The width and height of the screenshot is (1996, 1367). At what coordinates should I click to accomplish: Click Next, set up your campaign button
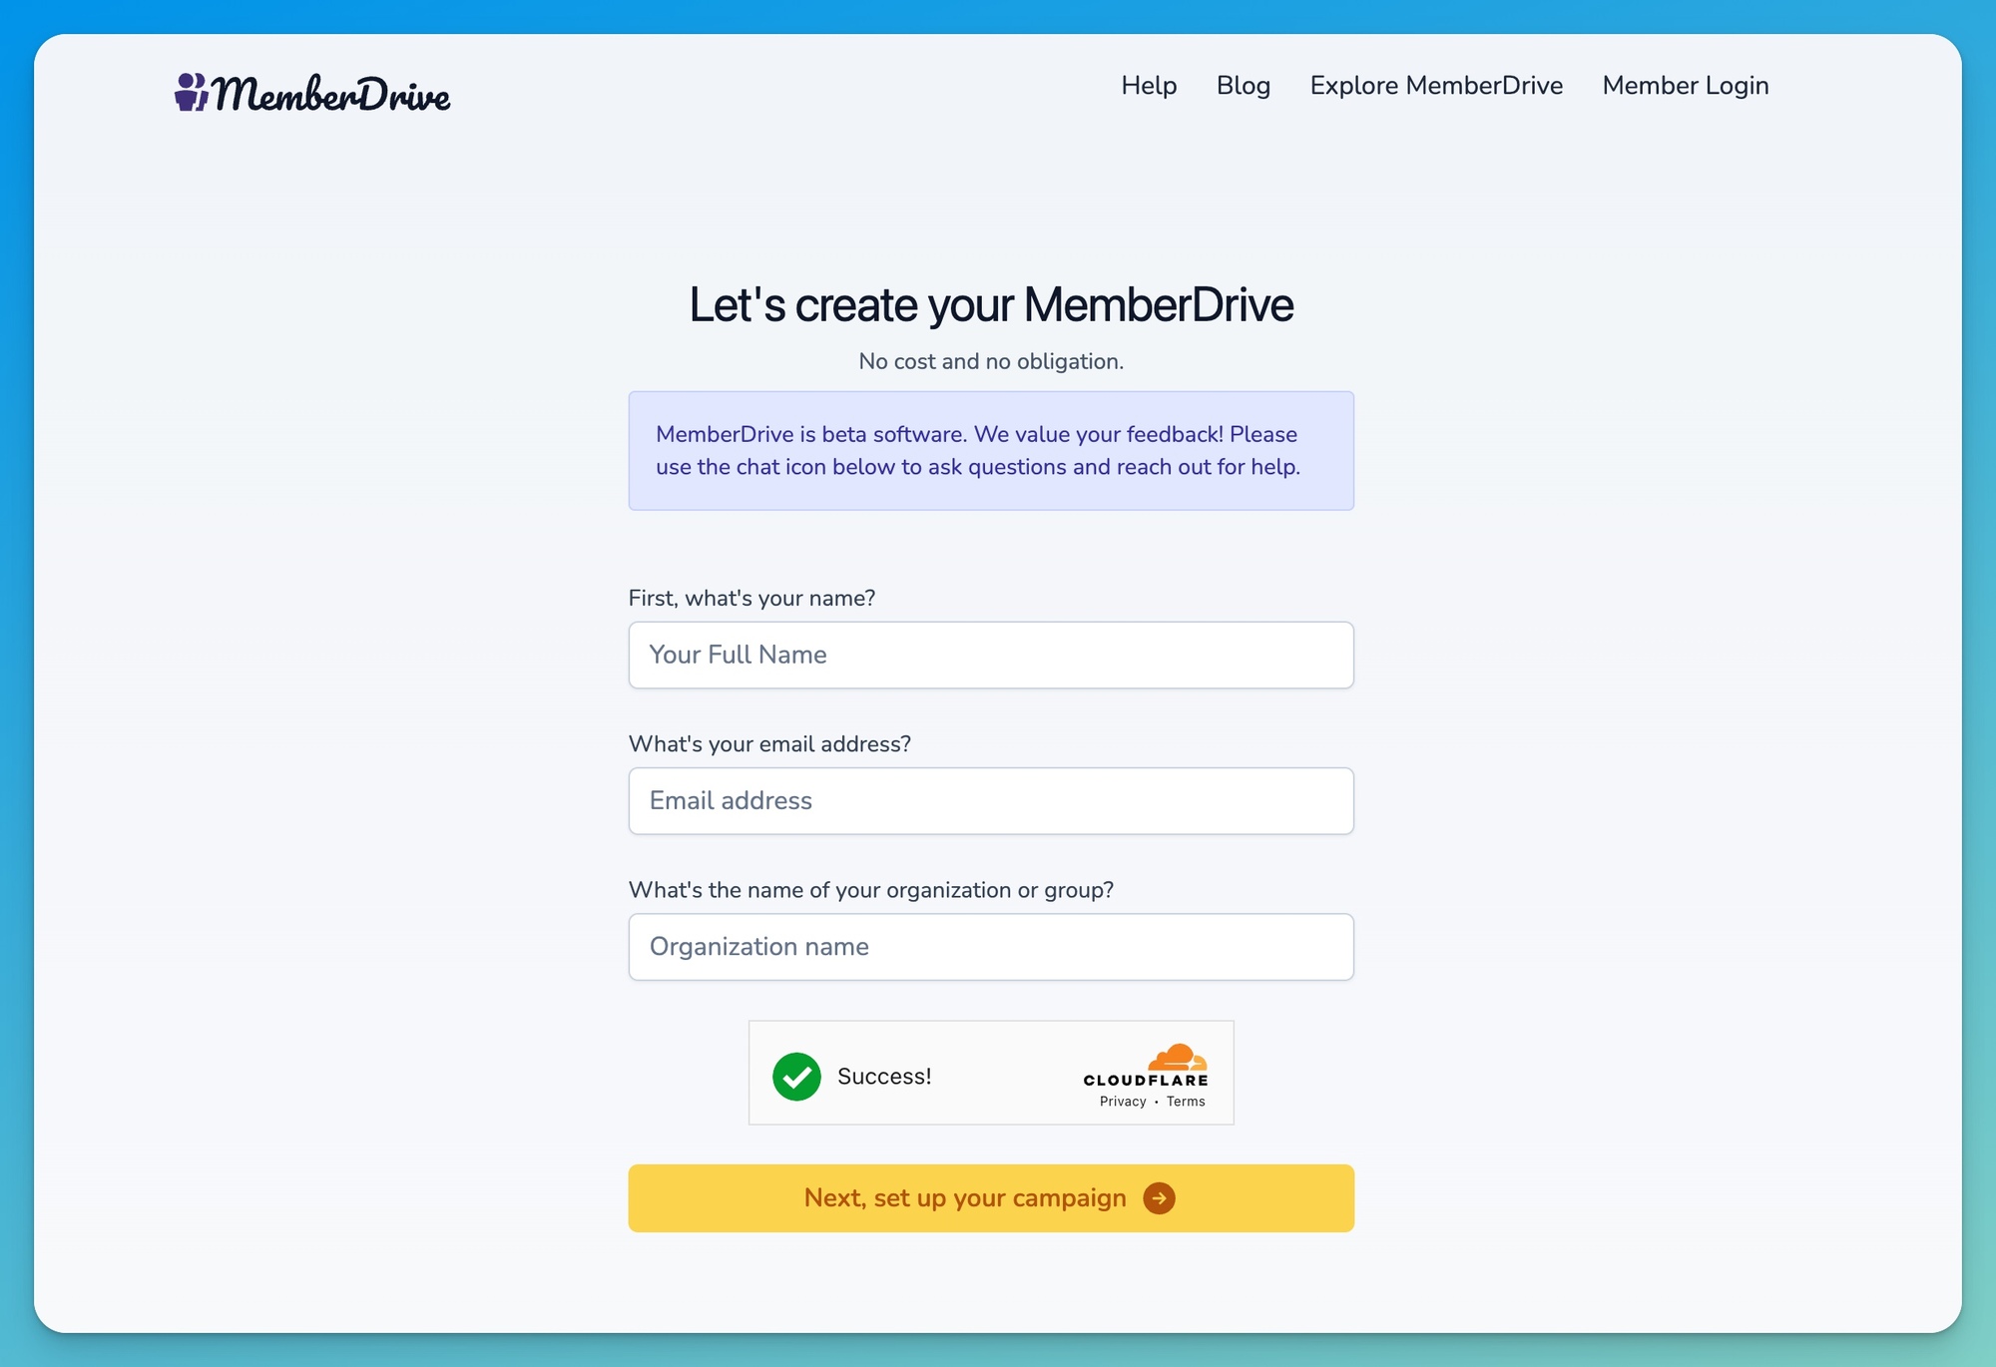pos(991,1197)
